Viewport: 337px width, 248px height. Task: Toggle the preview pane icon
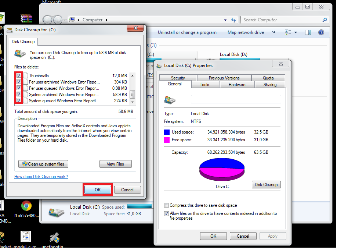(308, 32)
